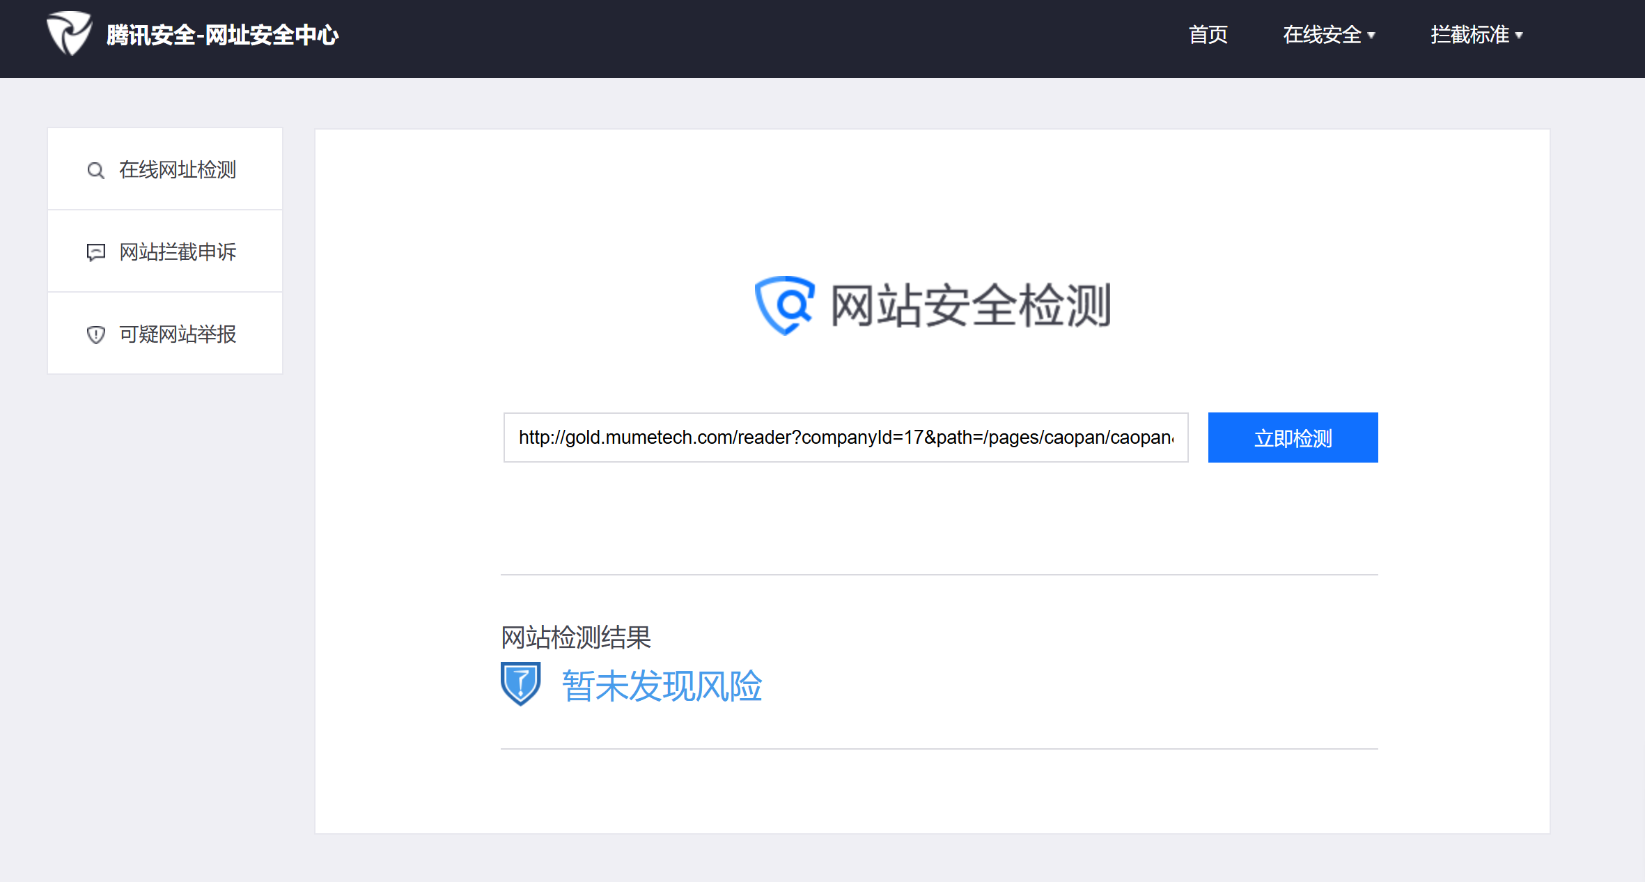Image resolution: width=1645 pixels, height=882 pixels.
Task: Open the 拦截标准 navigation menu
Action: (x=1469, y=35)
